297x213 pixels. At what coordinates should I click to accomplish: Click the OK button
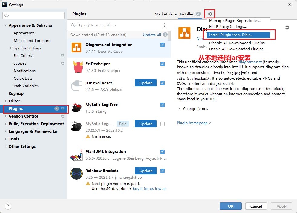tap(231, 206)
